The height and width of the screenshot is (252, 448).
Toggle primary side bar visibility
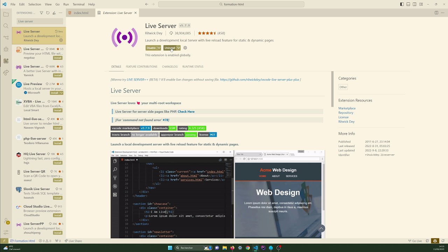coord(402,4)
